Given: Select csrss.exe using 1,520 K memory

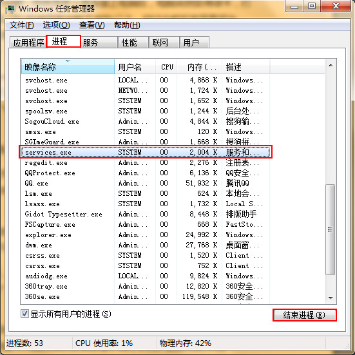Looking at the screenshot, I should coord(146,255).
